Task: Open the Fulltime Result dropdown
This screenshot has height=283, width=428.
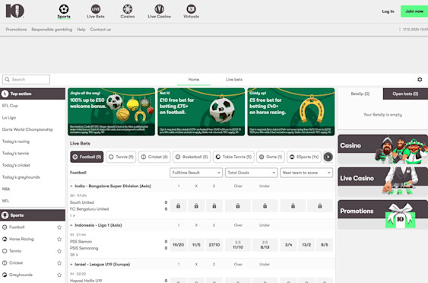Action: point(196,173)
